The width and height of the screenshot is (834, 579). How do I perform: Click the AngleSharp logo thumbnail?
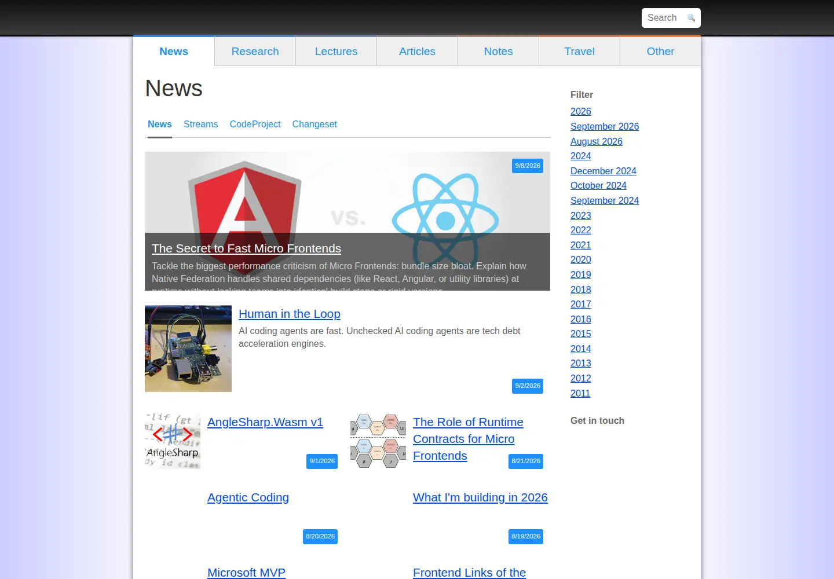click(173, 441)
